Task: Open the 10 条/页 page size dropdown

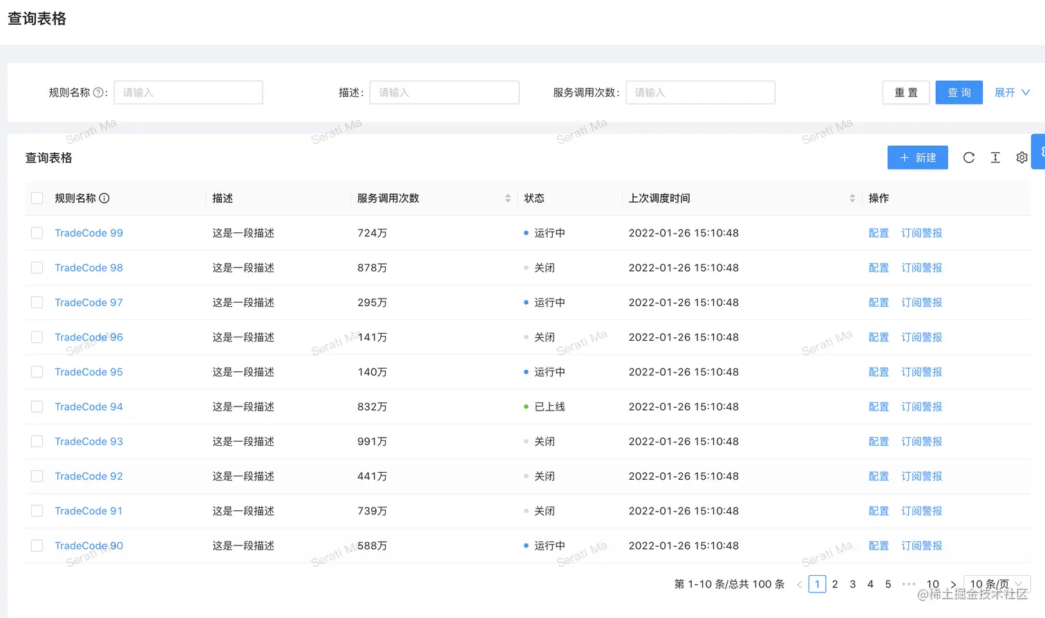Action: click(997, 584)
